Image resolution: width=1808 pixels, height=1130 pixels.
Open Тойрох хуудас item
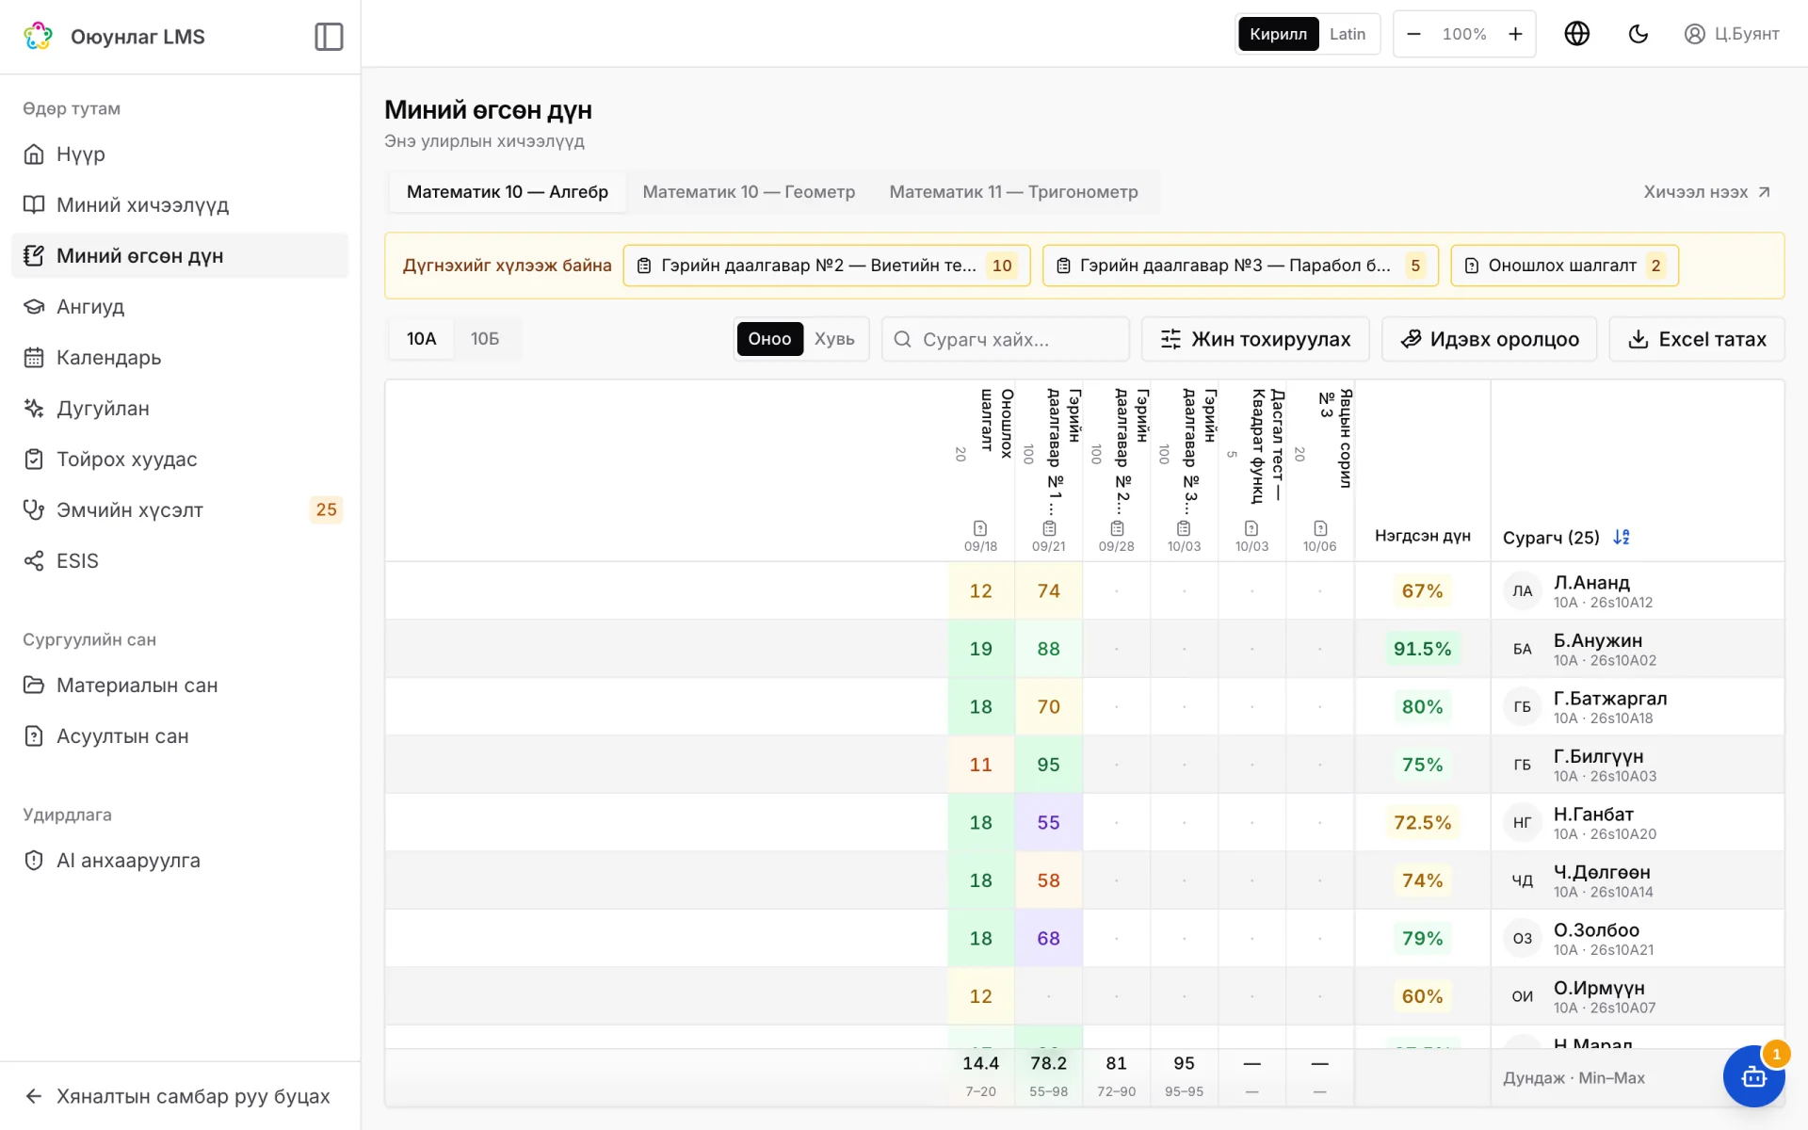[x=180, y=460]
